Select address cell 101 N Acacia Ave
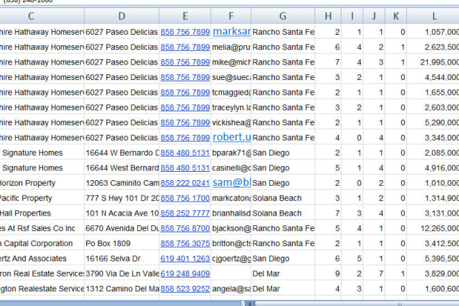 click(x=122, y=214)
